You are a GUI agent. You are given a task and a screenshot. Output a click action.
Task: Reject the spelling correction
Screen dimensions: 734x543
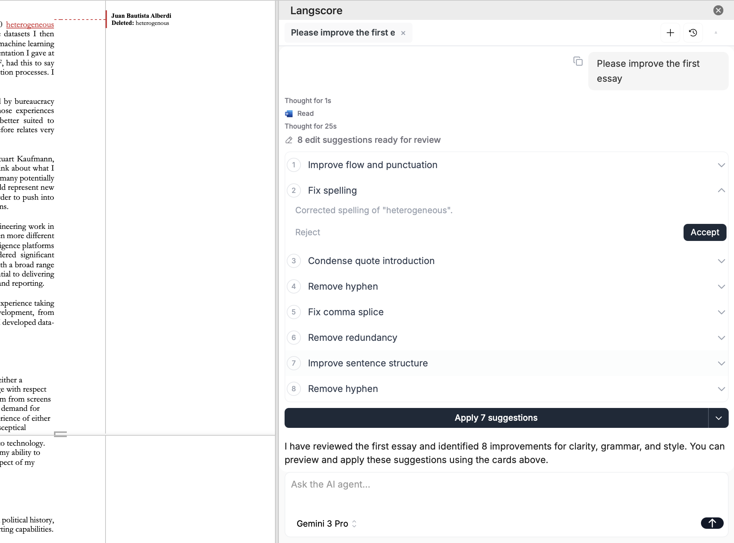[x=307, y=232]
